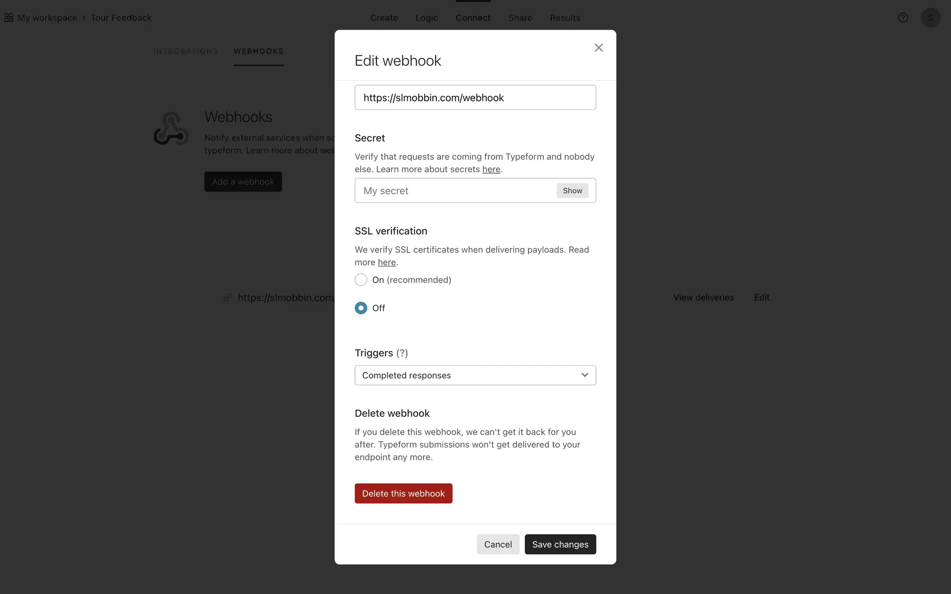This screenshot has height=594, width=951.
Task: Open the secrets 'here' link
Action: point(491,169)
